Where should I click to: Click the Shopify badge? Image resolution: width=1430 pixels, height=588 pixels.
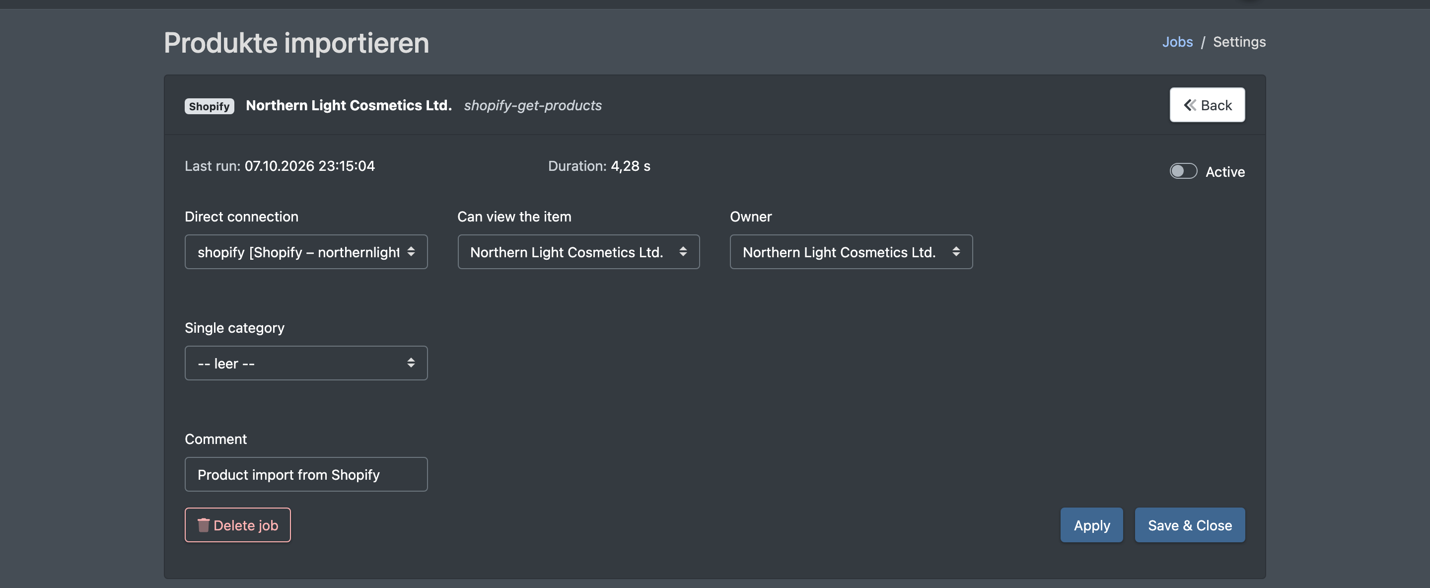[209, 106]
